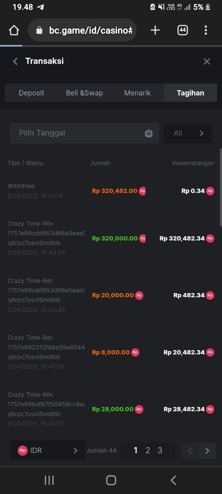This screenshot has width=222, height=494.
Task: Go to page 2 of transactions
Action: pos(148,450)
